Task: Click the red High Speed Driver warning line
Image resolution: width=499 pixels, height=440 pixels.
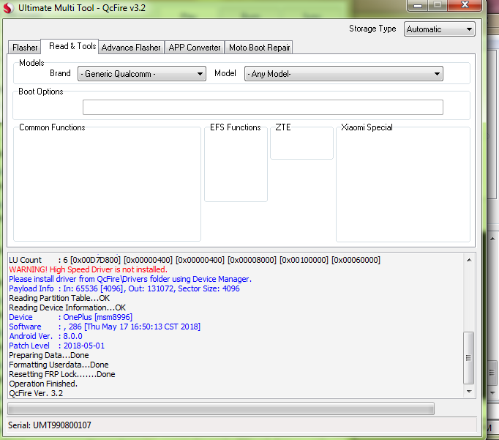Action: coord(88,269)
